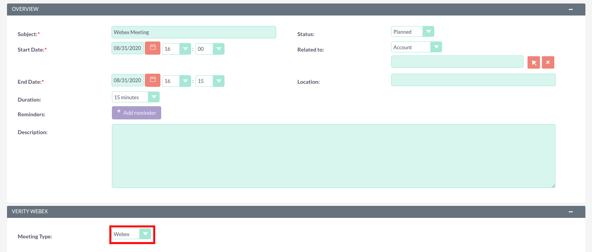
Task: Click the Location label
Action: [x=308, y=82]
